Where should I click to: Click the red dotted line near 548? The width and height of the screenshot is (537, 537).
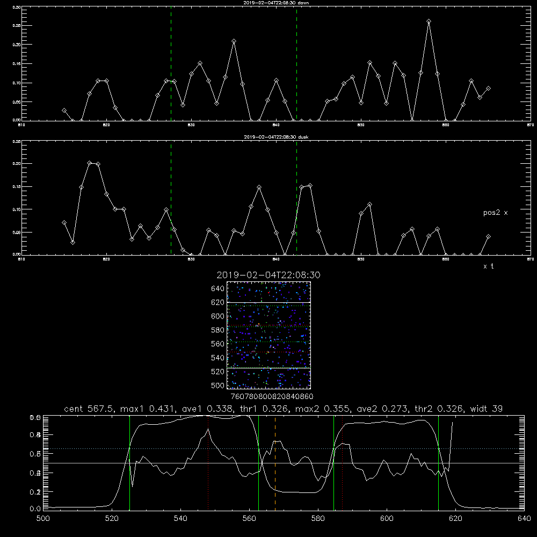[x=208, y=463]
